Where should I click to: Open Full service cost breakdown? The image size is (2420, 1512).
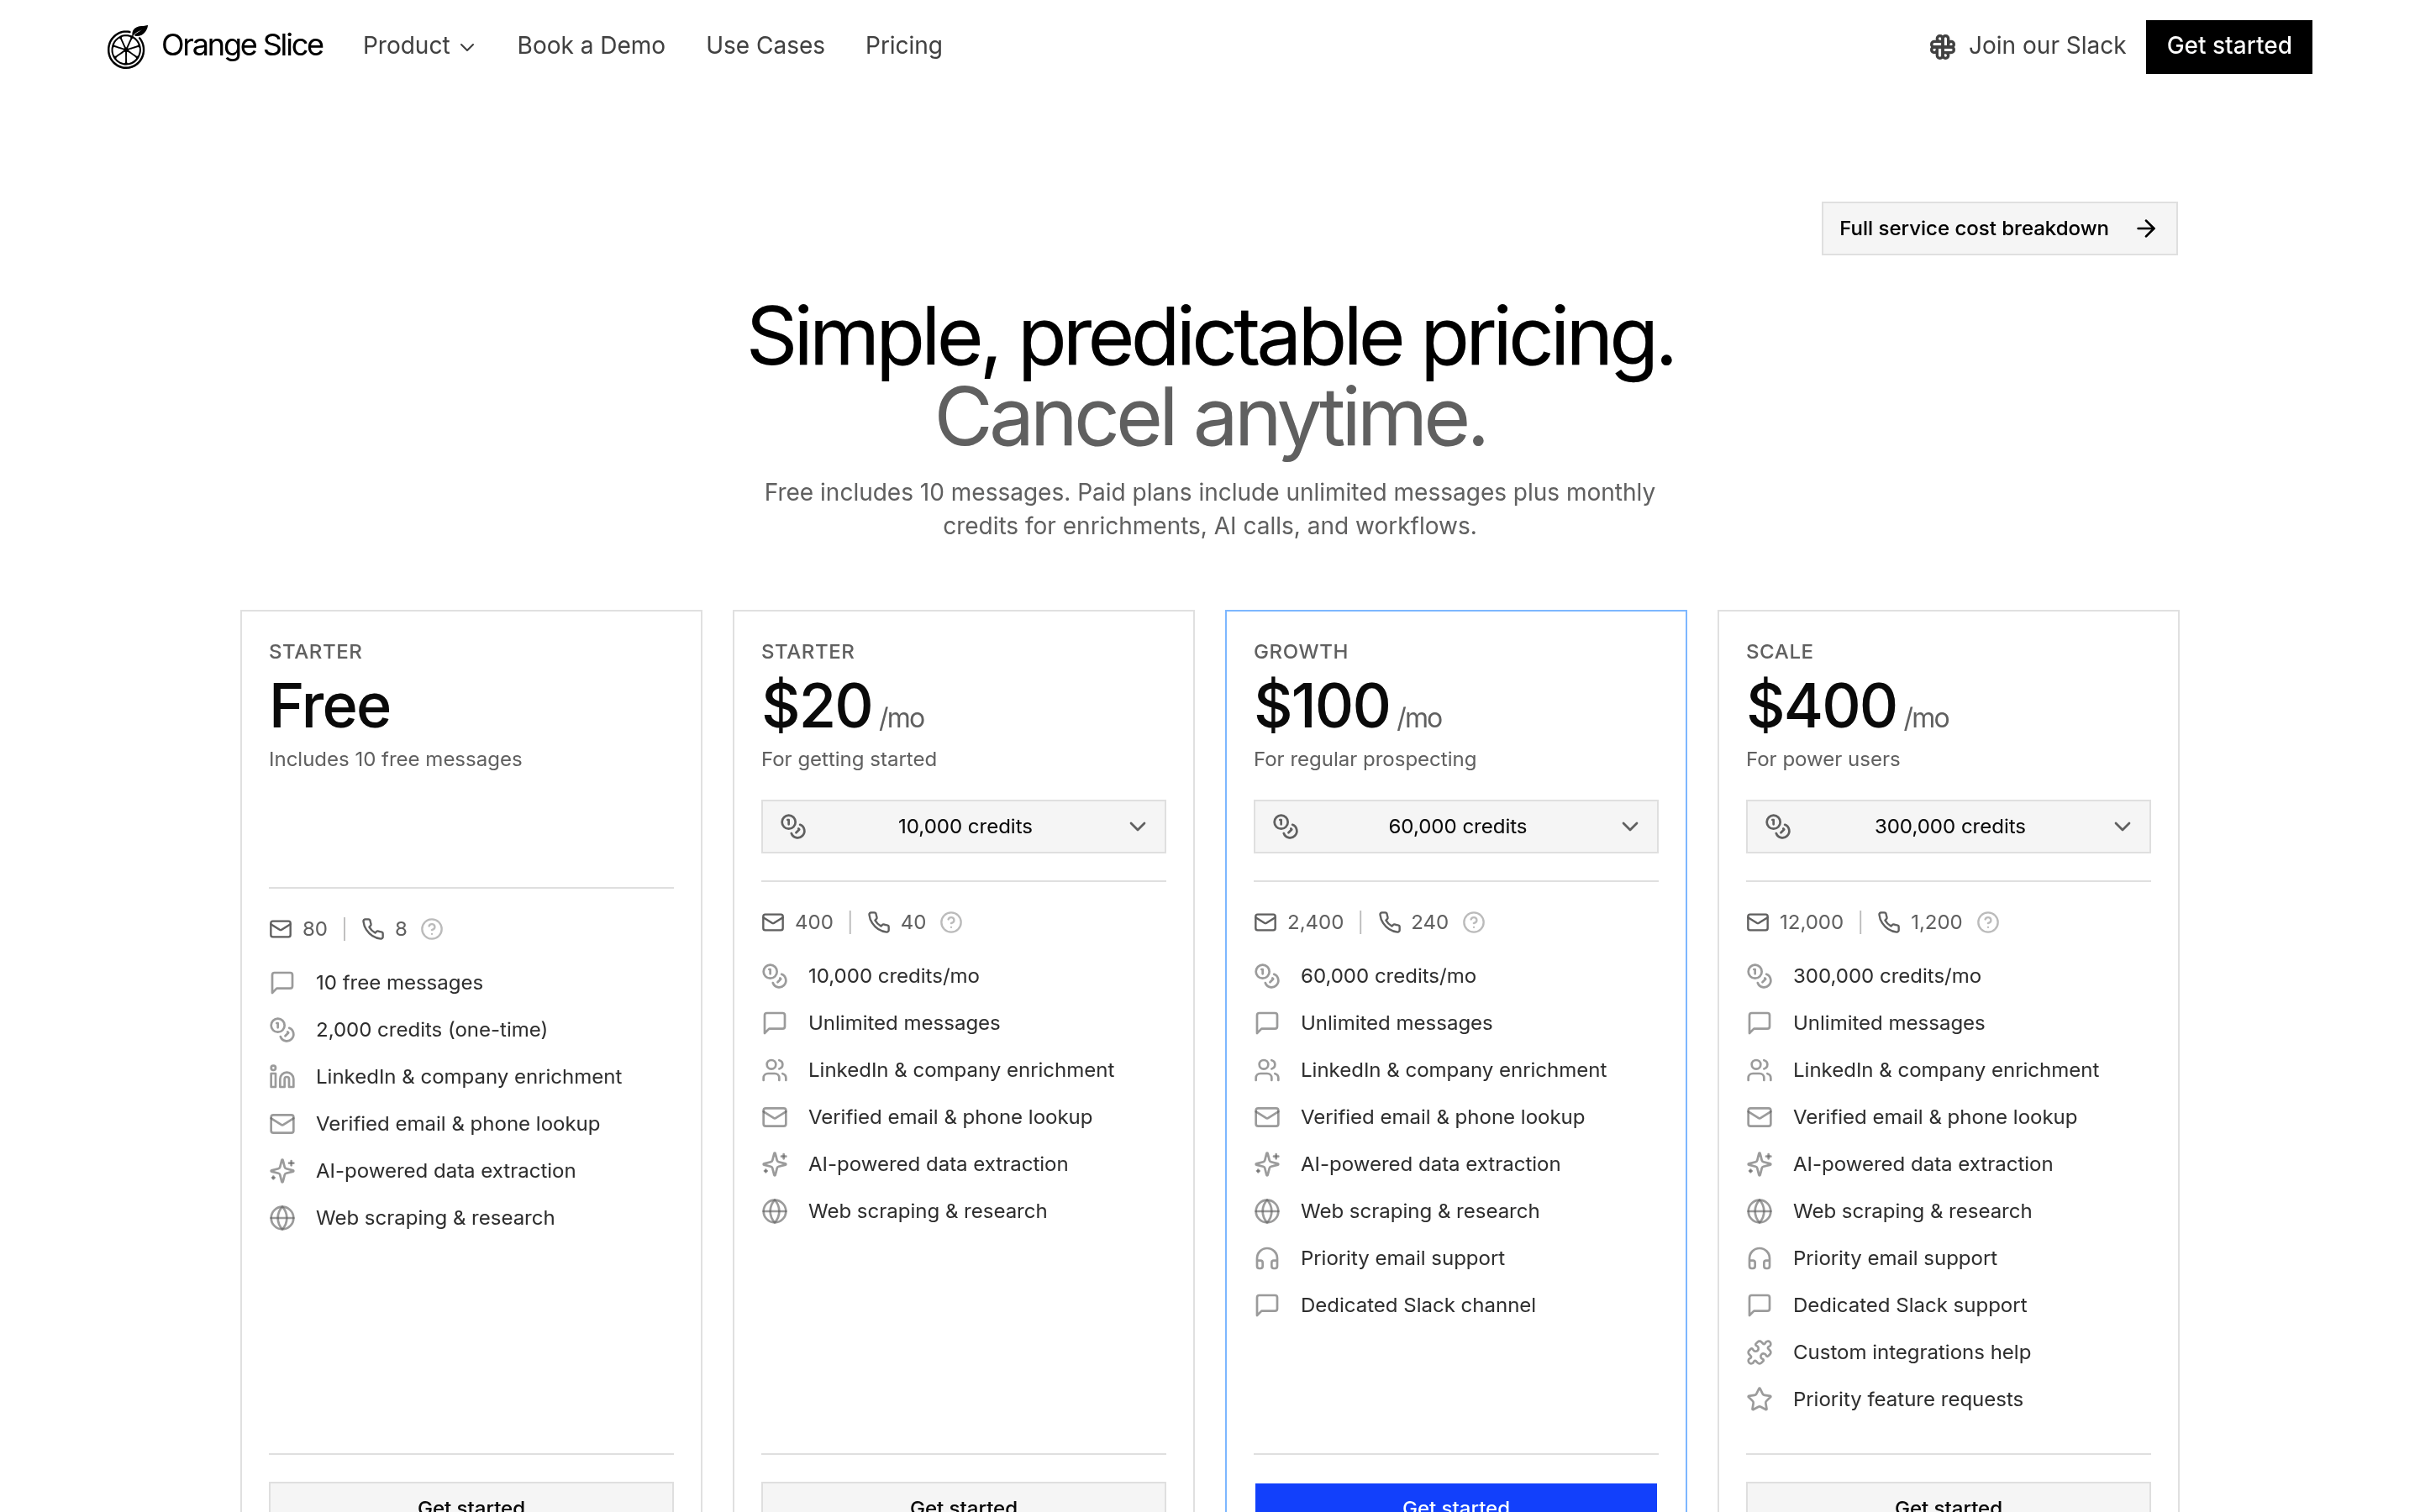click(1973, 229)
